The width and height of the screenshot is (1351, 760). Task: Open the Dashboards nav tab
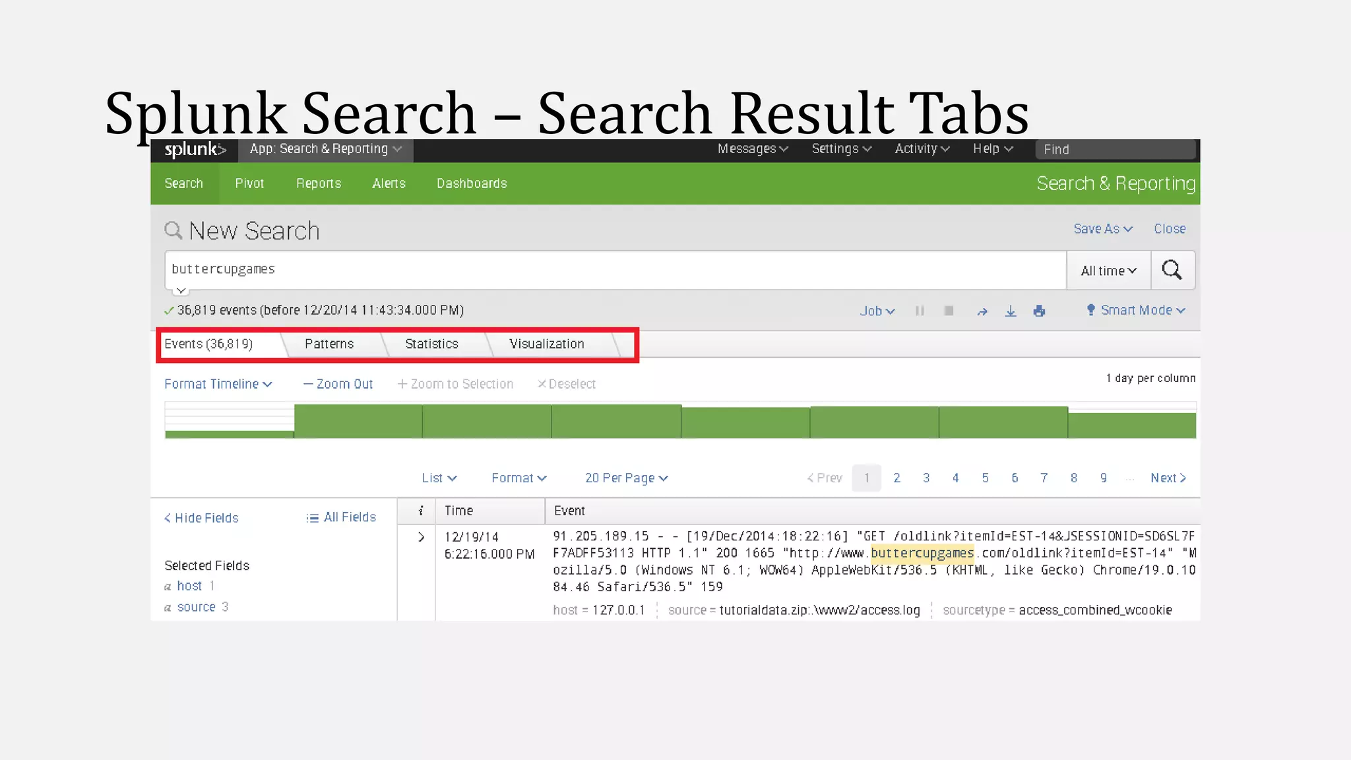[x=472, y=183]
